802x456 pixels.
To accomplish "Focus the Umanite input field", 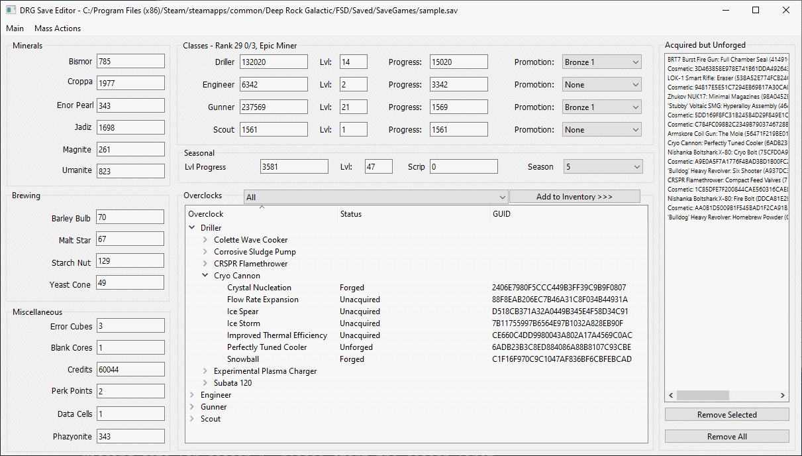I will coord(130,171).
